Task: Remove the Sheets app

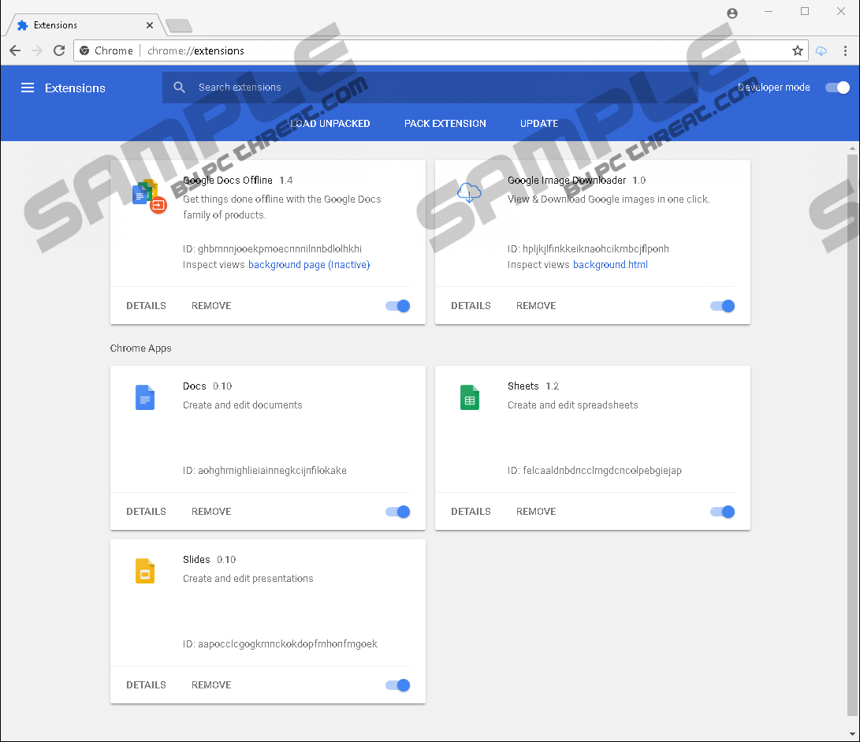Action: click(536, 512)
